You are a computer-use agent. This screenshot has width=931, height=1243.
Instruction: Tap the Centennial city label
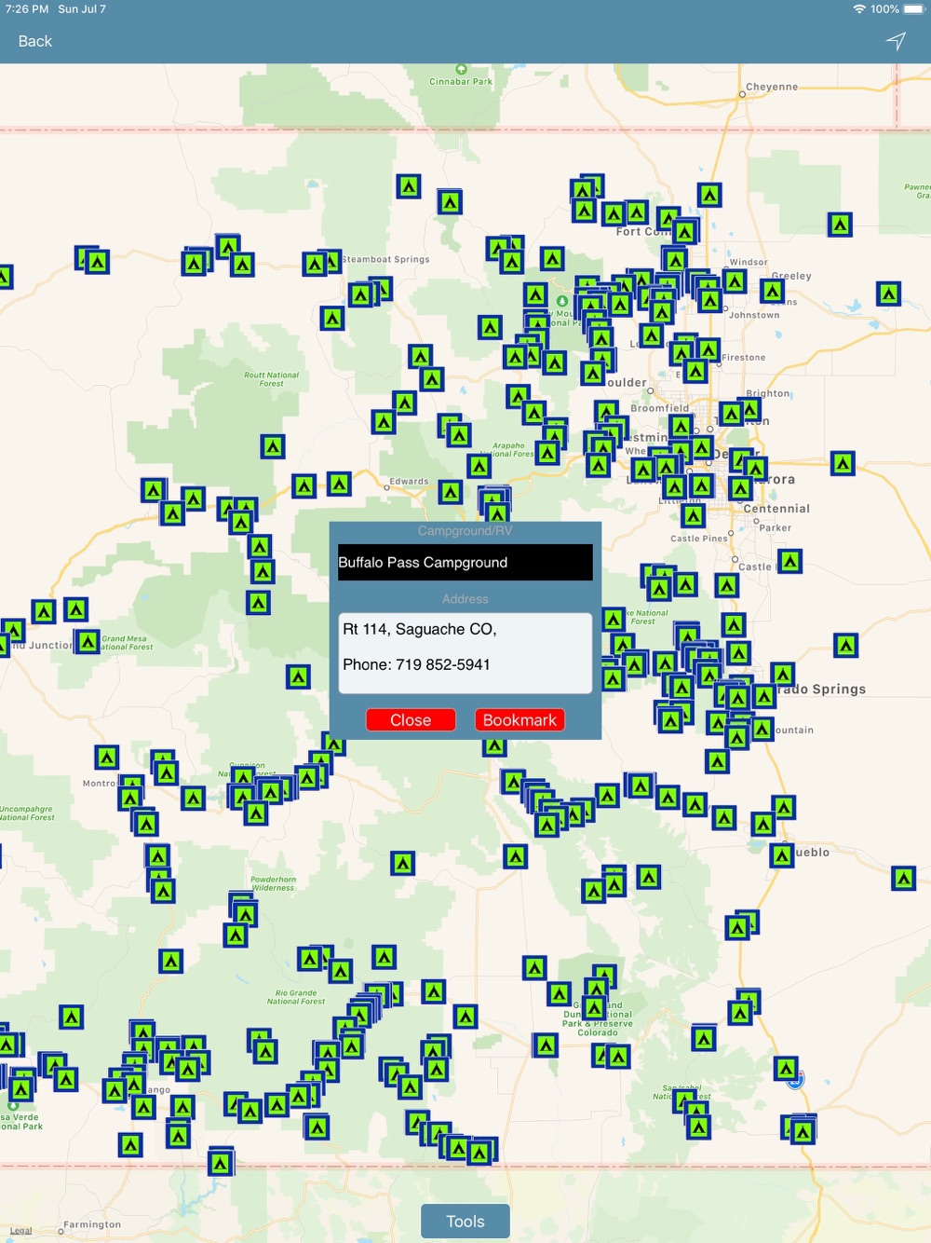coord(776,509)
